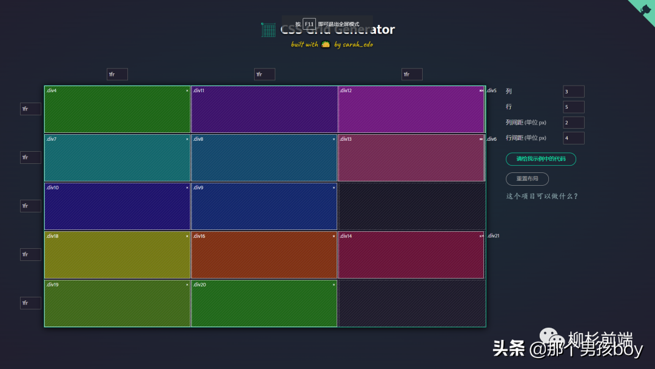Image resolution: width=655 pixels, height=369 pixels.
Task: Click the 请给我示例中的代码 button
Action: pyautogui.click(x=540, y=159)
